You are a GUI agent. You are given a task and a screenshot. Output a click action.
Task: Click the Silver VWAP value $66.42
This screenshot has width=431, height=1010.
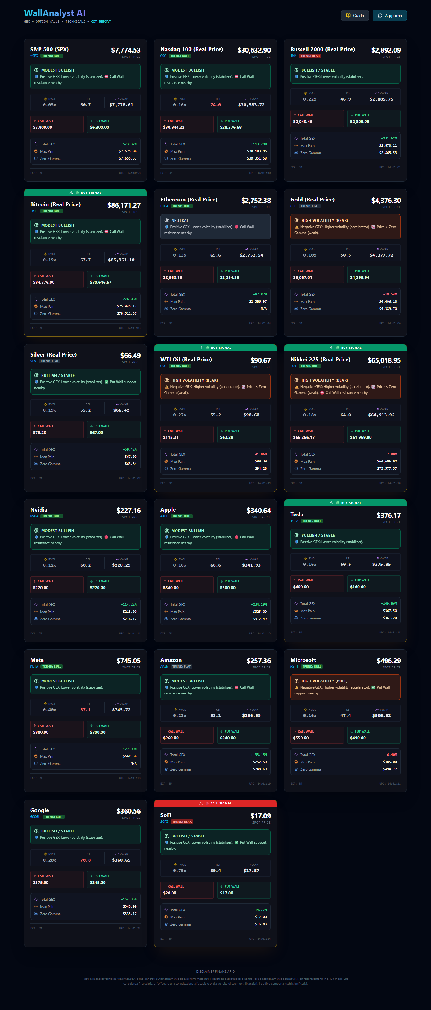[121, 410]
